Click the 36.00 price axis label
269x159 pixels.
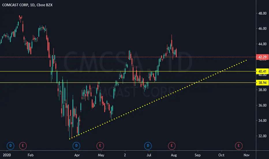[262, 105]
